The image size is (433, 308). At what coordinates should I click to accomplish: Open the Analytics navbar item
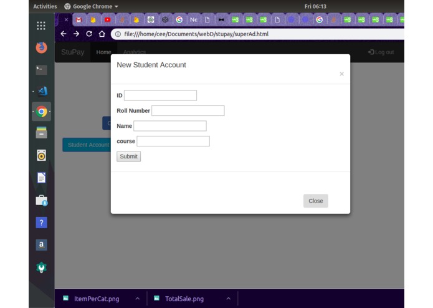[x=135, y=52]
